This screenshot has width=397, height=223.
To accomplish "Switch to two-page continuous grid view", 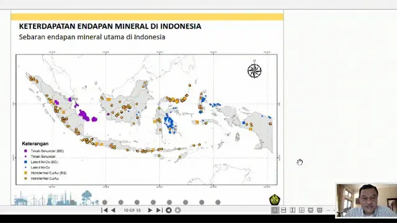I will (301, 210).
